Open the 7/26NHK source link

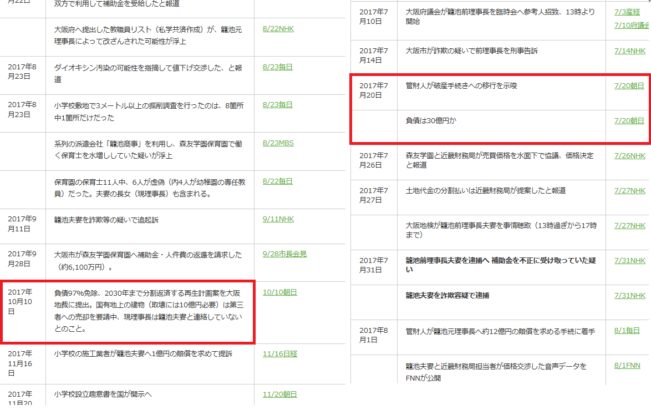pyautogui.click(x=629, y=156)
